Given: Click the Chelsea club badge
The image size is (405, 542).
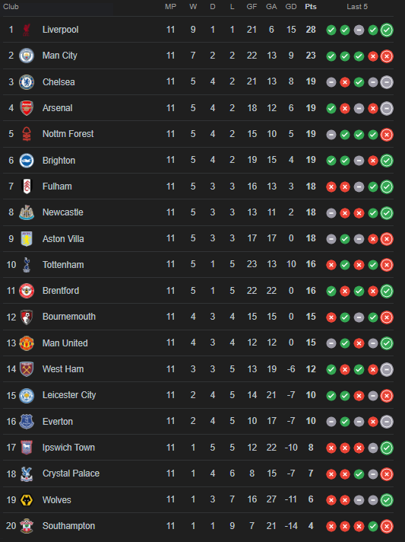Looking at the screenshot, I should tap(27, 82).
